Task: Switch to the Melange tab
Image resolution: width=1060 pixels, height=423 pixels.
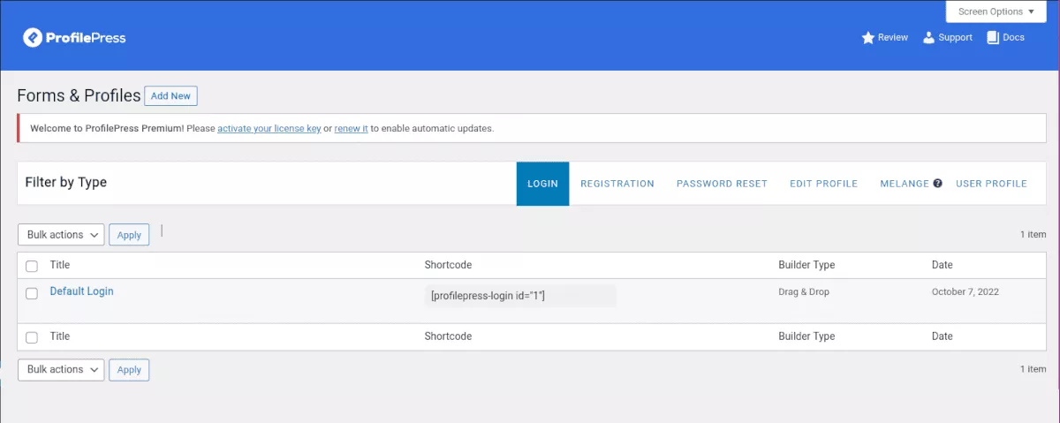Action: [x=905, y=184]
